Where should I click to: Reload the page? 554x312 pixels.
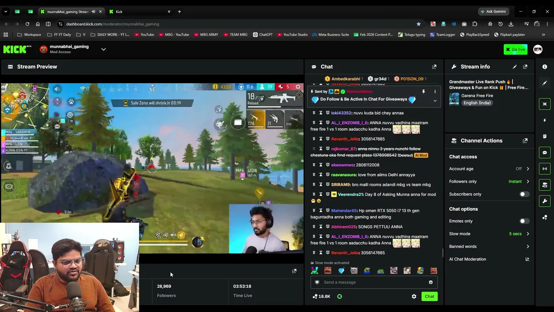(x=27, y=24)
